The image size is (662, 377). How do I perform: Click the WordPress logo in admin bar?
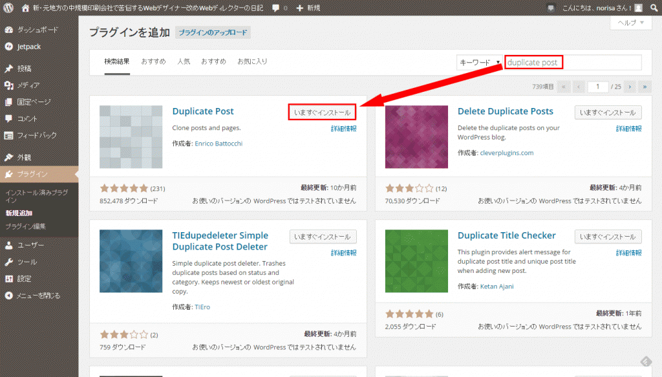click(9, 8)
